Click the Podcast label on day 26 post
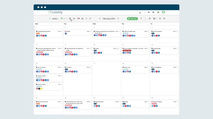This screenshot has height=119, width=213. (x=154, y=104)
